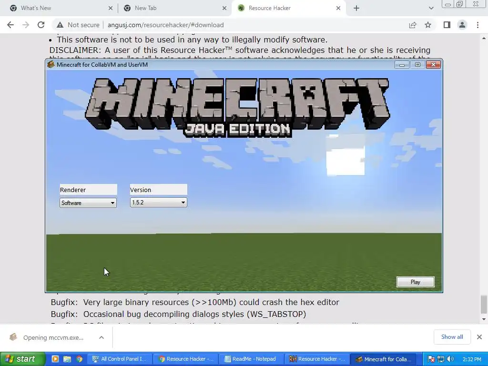Open a new browser tab with plus button
The image size is (488, 366).
coord(356,9)
